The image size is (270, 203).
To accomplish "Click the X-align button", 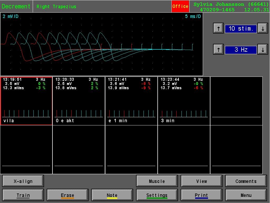I will [23, 181].
